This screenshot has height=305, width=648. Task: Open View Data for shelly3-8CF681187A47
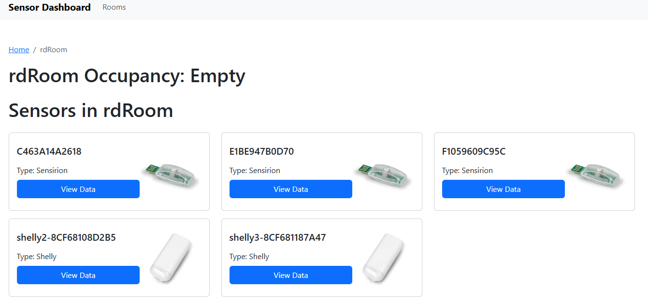[291, 275]
